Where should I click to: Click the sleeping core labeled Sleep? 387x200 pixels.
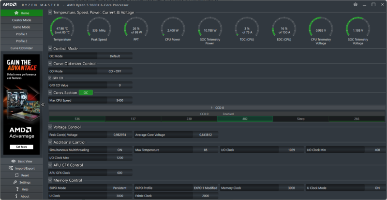300,119
